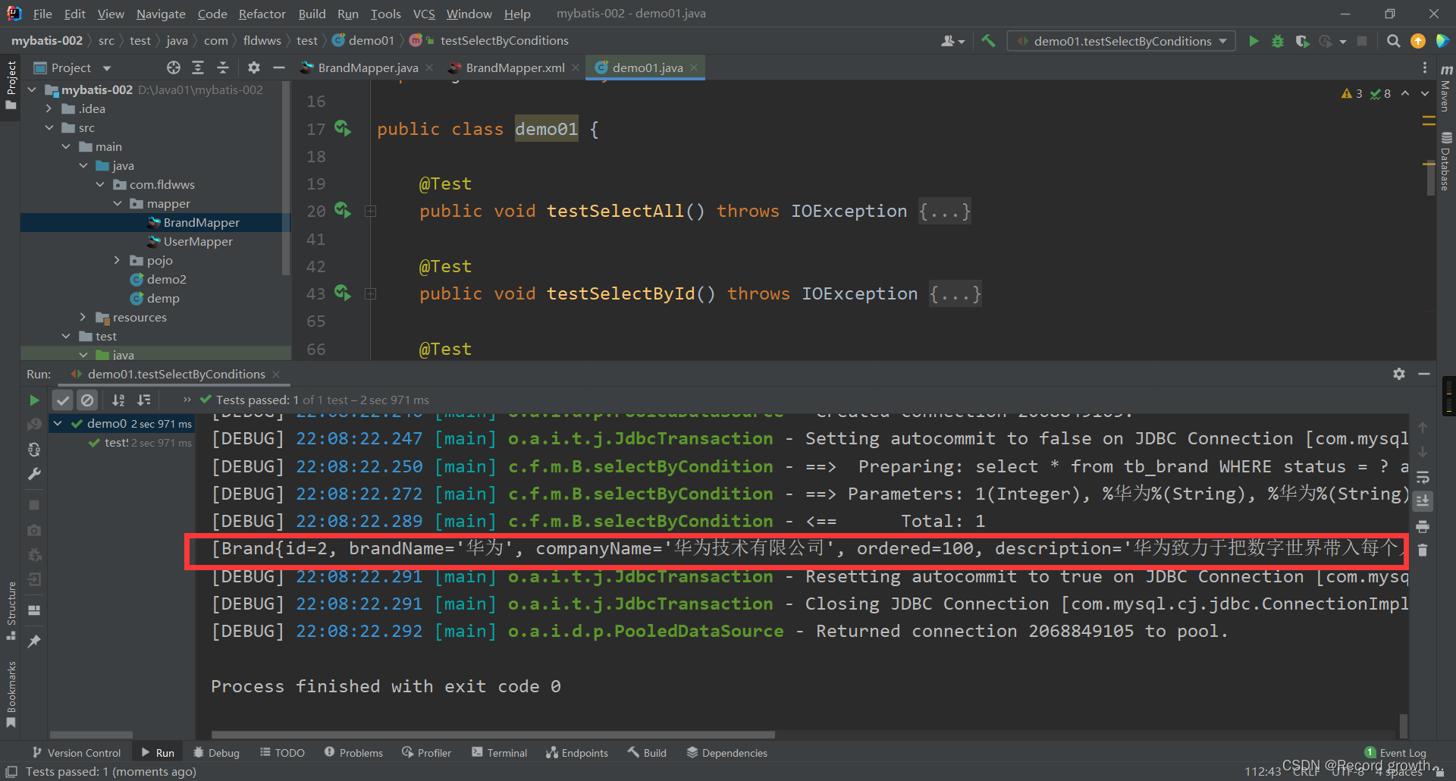Open the Endpoints tool window
The image size is (1456, 781).
coord(577,752)
